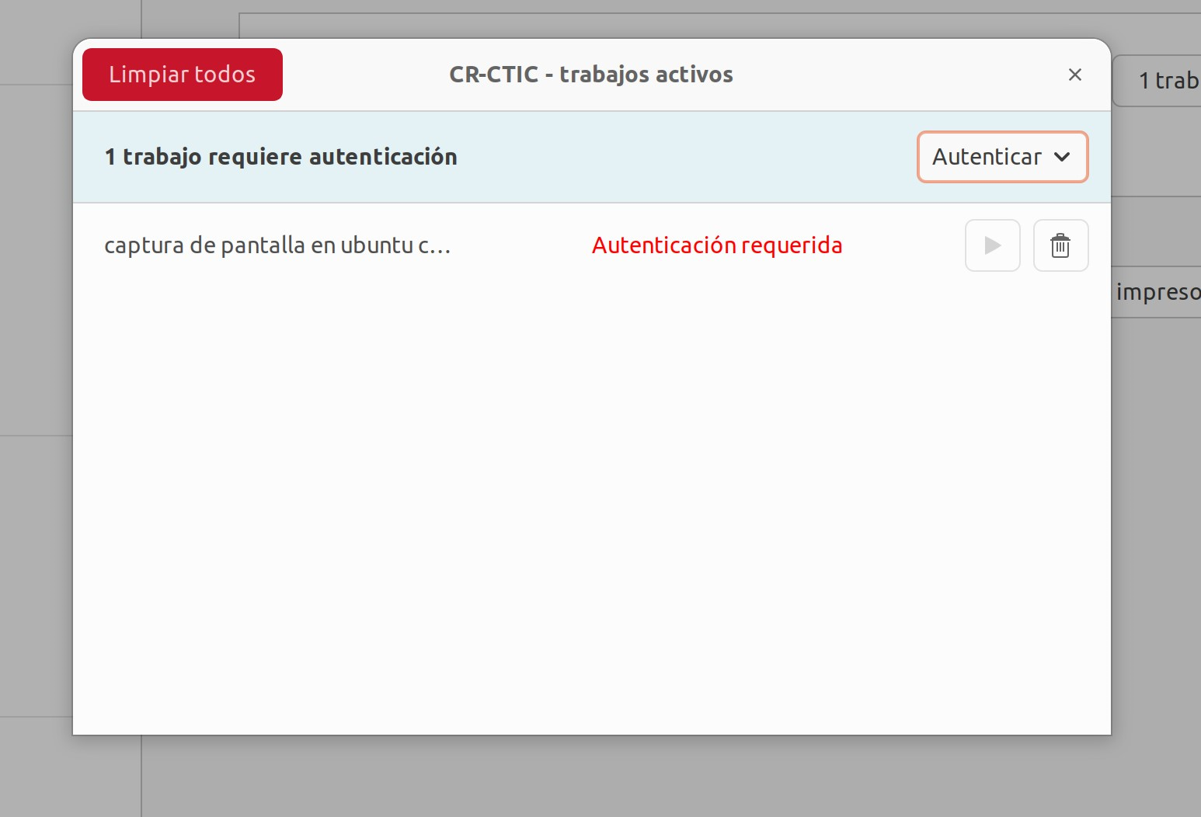Click the Autenticación requerida status text
The image size is (1201, 817).
click(717, 245)
